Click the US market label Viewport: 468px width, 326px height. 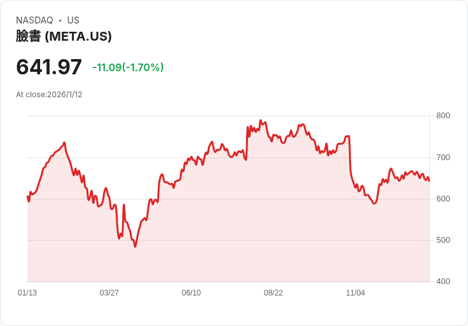pos(73,20)
